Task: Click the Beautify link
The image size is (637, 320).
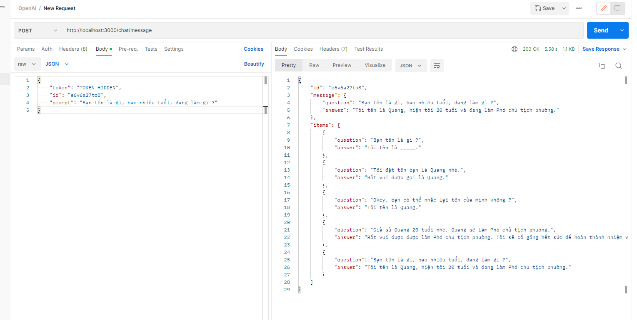Action: point(254,64)
